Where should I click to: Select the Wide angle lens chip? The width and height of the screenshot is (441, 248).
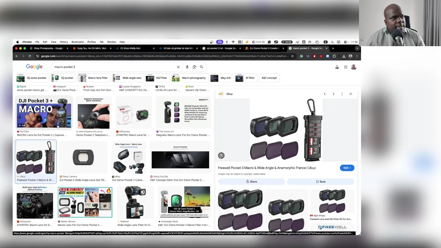(x=127, y=78)
